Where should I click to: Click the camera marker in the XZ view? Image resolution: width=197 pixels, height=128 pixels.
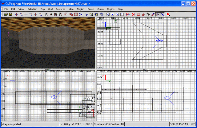coord(167,98)
